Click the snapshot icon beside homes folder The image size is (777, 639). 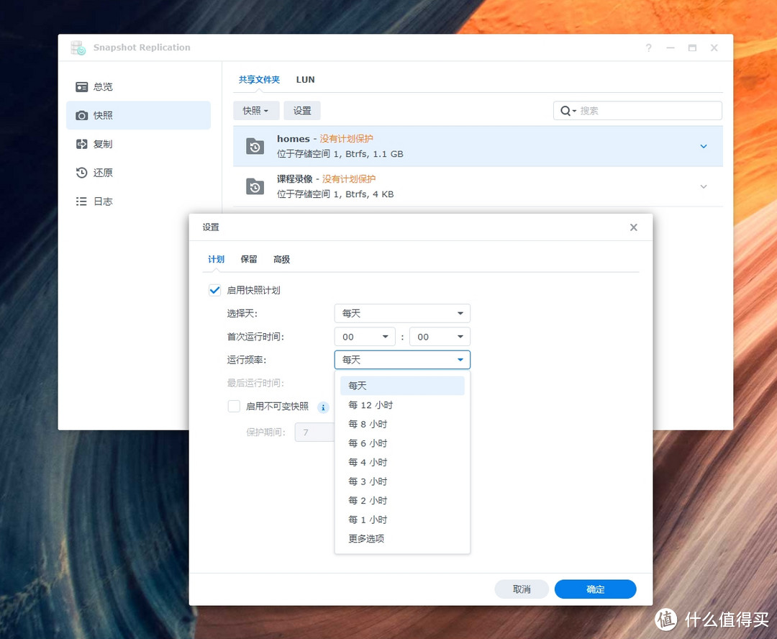point(256,146)
